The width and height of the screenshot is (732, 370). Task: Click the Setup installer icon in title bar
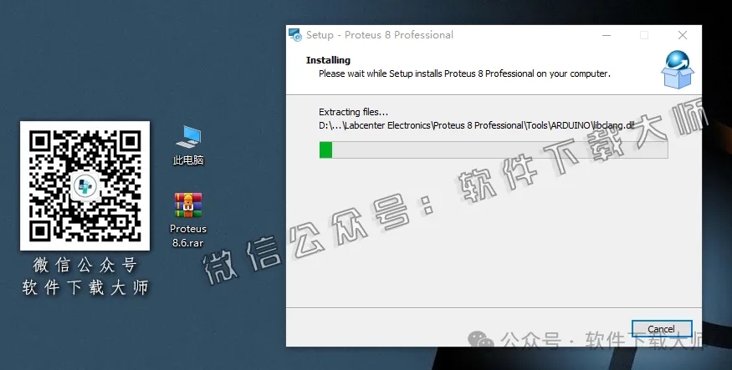tap(295, 35)
